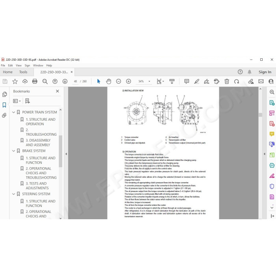
Task: Open 2. TROUBLESHOOTING bookmark
Action: pos(41,132)
